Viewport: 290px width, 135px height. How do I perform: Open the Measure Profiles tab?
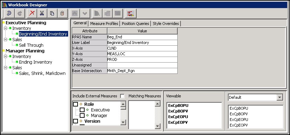point(104,24)
